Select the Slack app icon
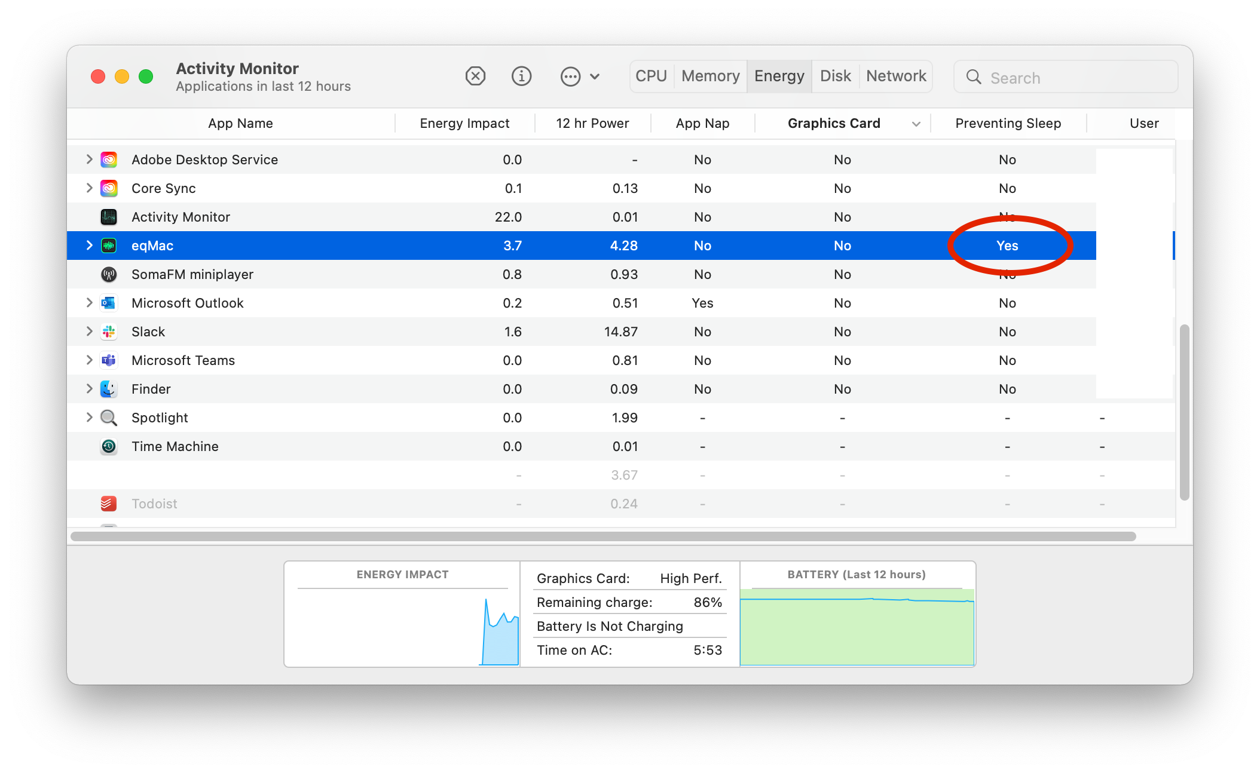This screenshot has height=773, width=1260. 108,332
